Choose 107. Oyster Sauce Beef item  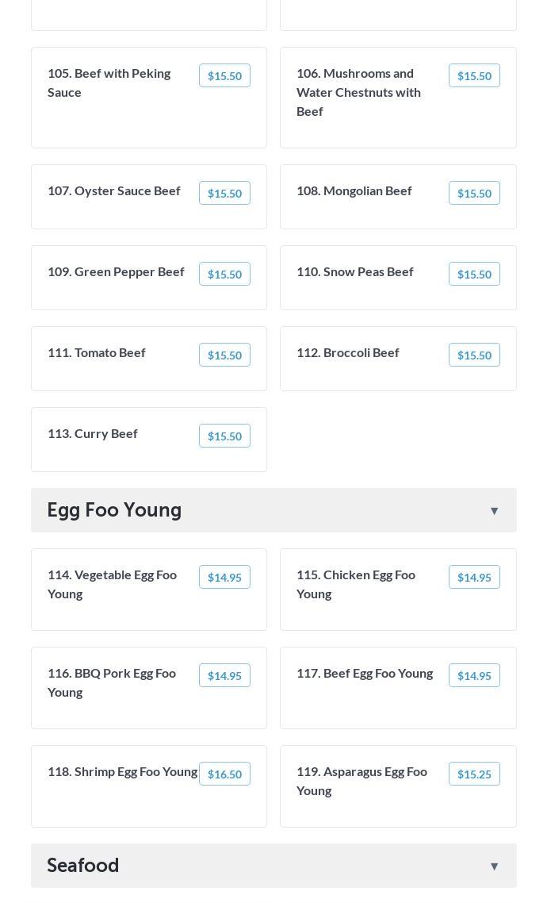click(x=114, y=190)
